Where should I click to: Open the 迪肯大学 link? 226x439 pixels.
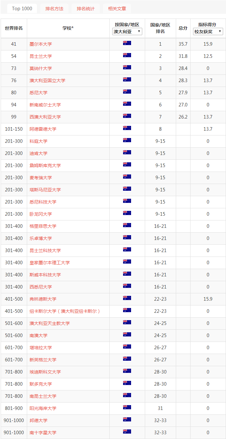coord(38,153)
